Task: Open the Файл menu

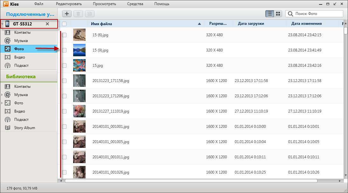Action: [x=39, y=4]
